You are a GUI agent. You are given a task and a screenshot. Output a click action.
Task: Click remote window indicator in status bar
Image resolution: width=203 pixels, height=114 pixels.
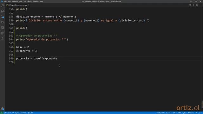[2, 113]
